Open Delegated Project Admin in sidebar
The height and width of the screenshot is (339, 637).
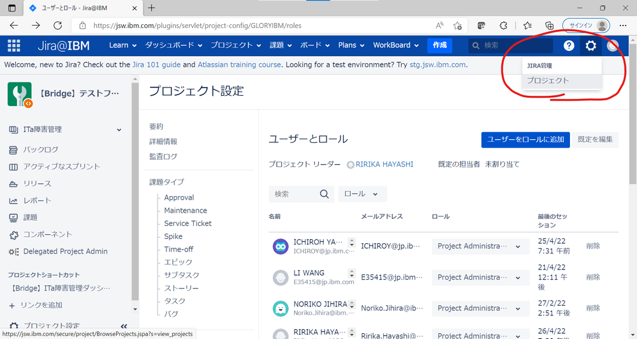tap(66, 252)
